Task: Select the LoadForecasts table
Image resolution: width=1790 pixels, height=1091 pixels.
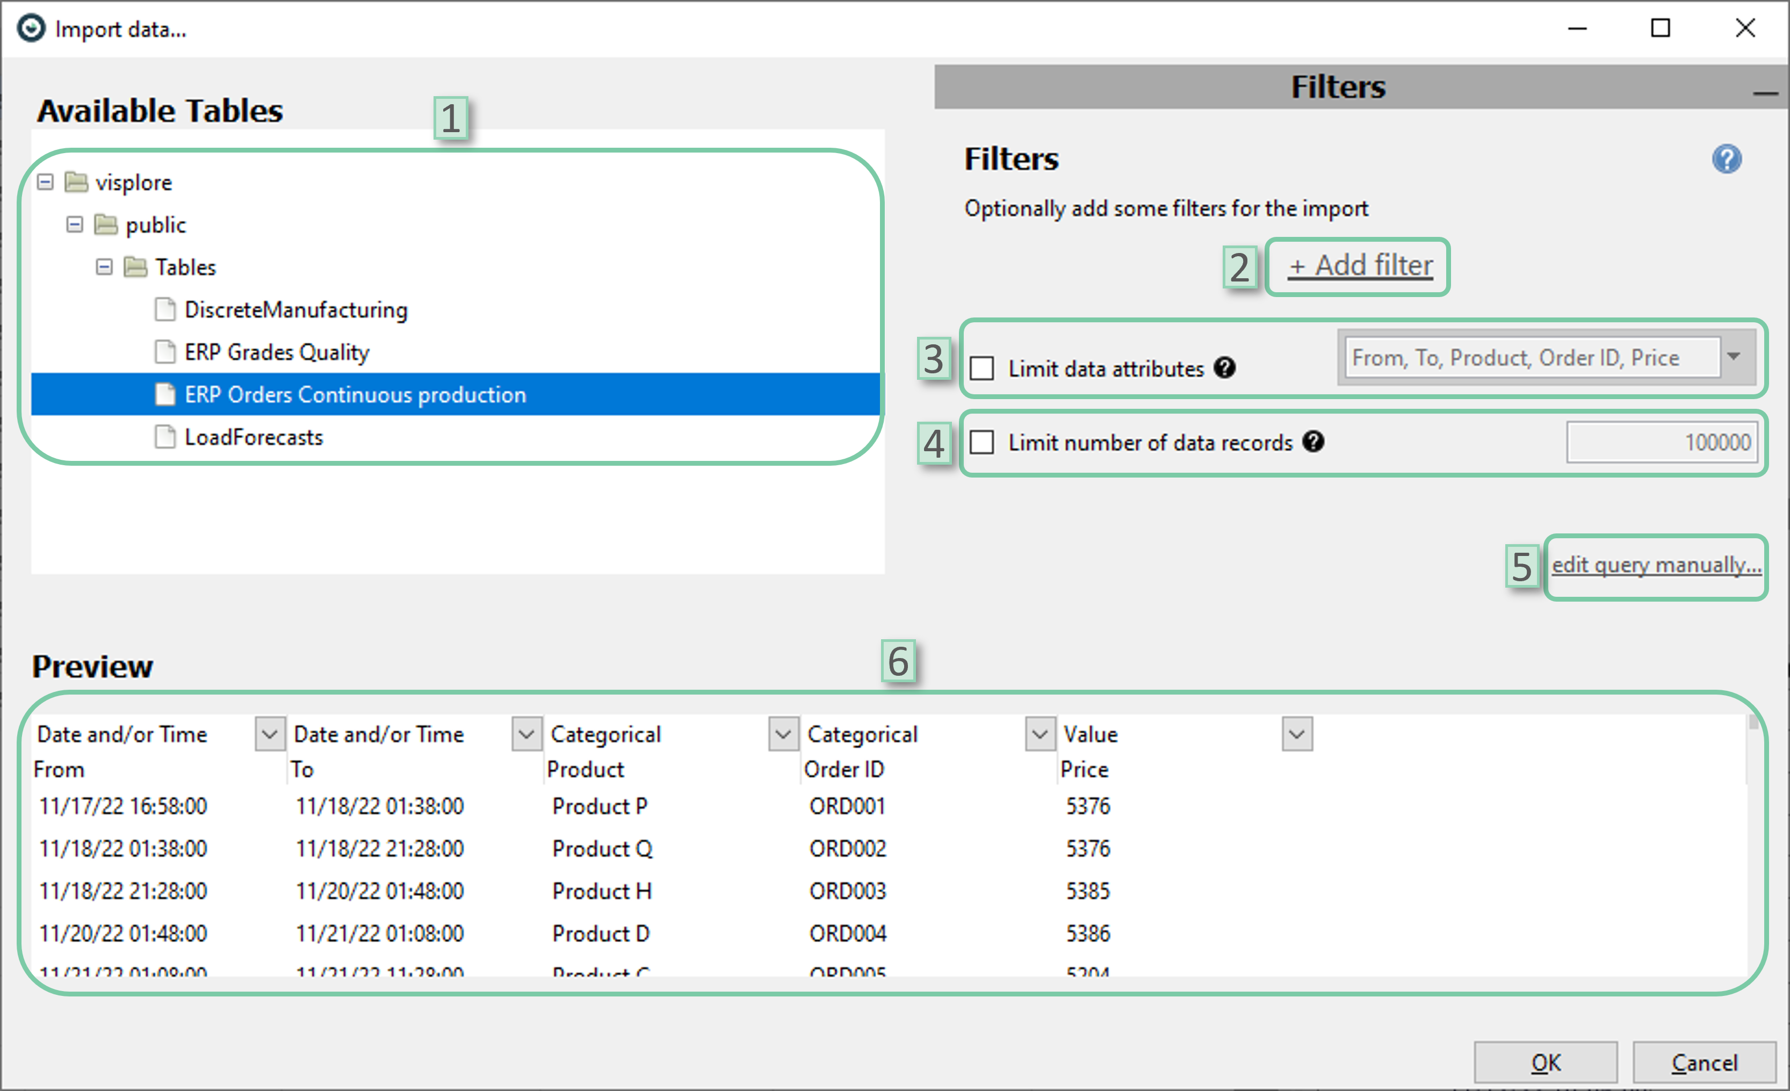Action: 254,437
